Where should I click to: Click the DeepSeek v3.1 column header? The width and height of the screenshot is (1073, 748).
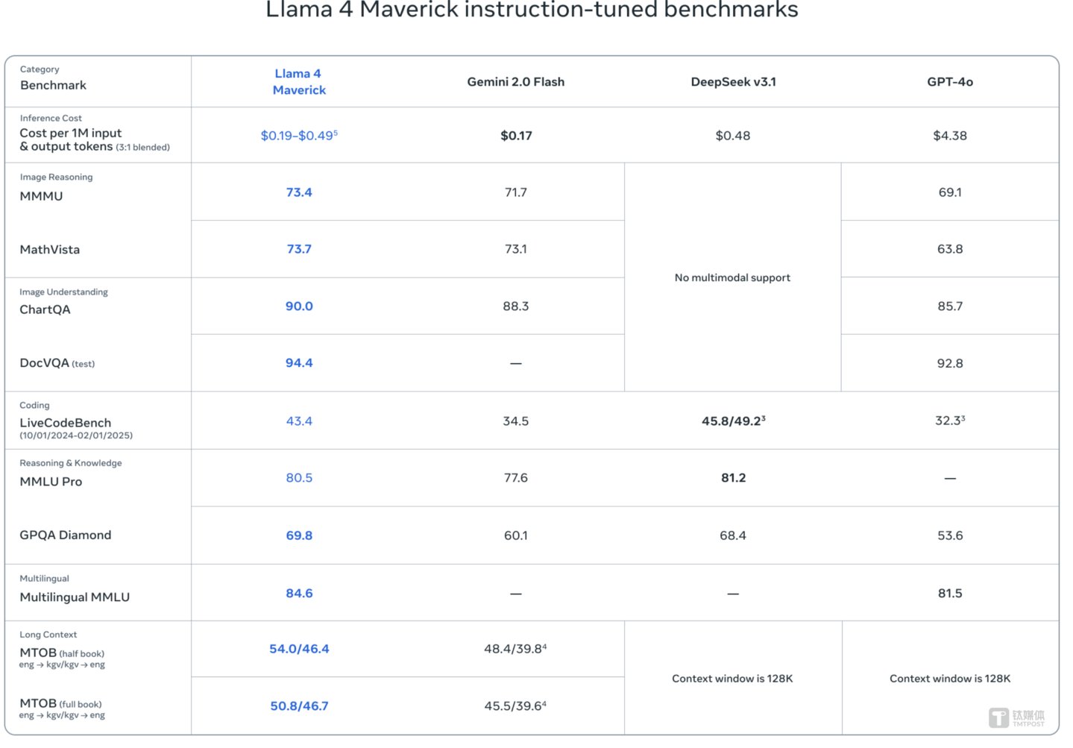click(x=733, y=82)
